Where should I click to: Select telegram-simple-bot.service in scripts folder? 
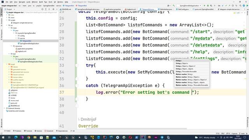pos(23,23)
